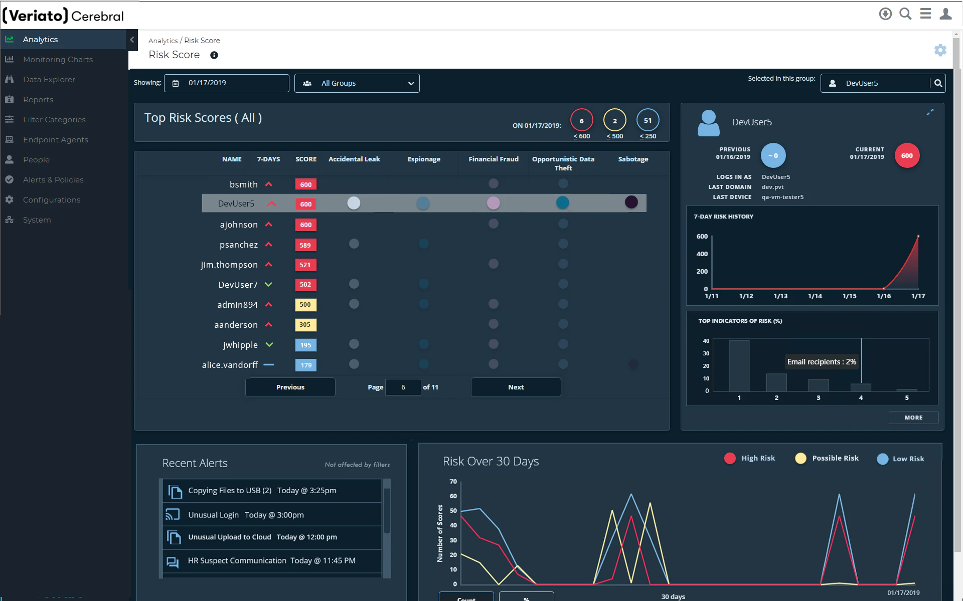Expand the DevUser5 detail panel to full view
963x601 pixels.
click(x=930, y=112)
